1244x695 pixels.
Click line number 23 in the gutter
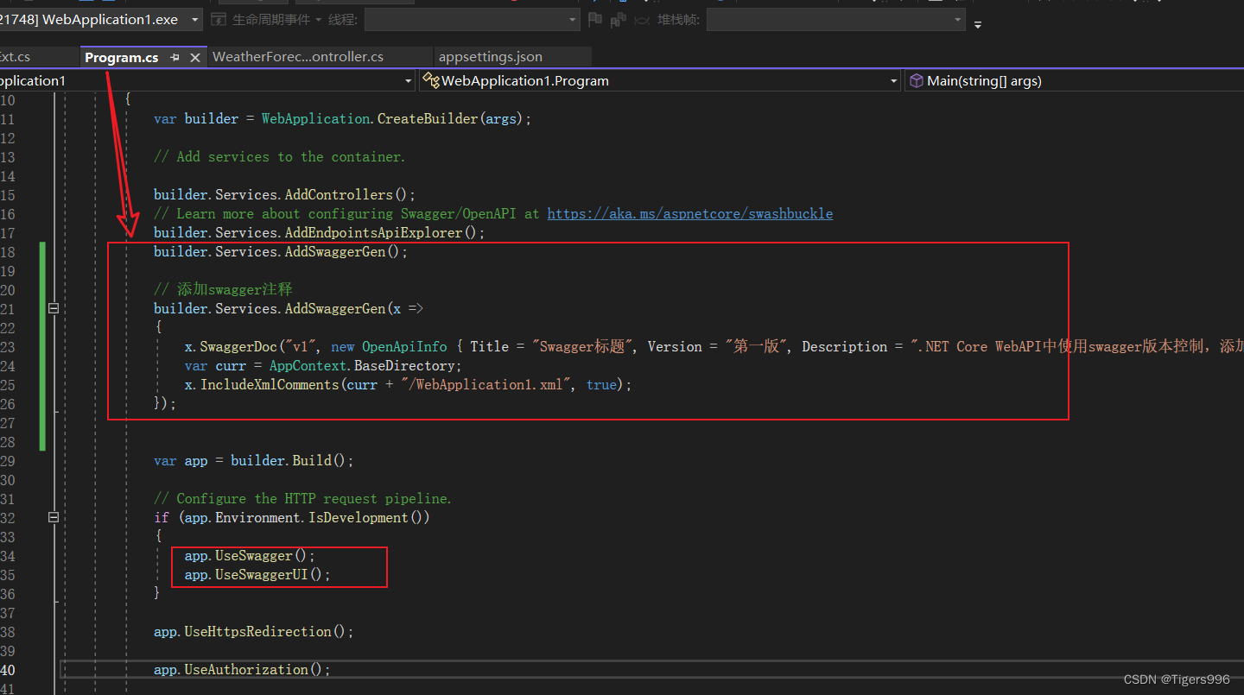pos(8,346)
